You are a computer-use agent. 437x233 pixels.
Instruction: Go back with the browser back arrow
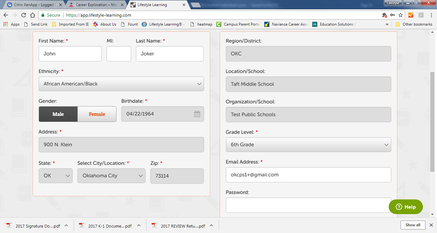(6, 15)
